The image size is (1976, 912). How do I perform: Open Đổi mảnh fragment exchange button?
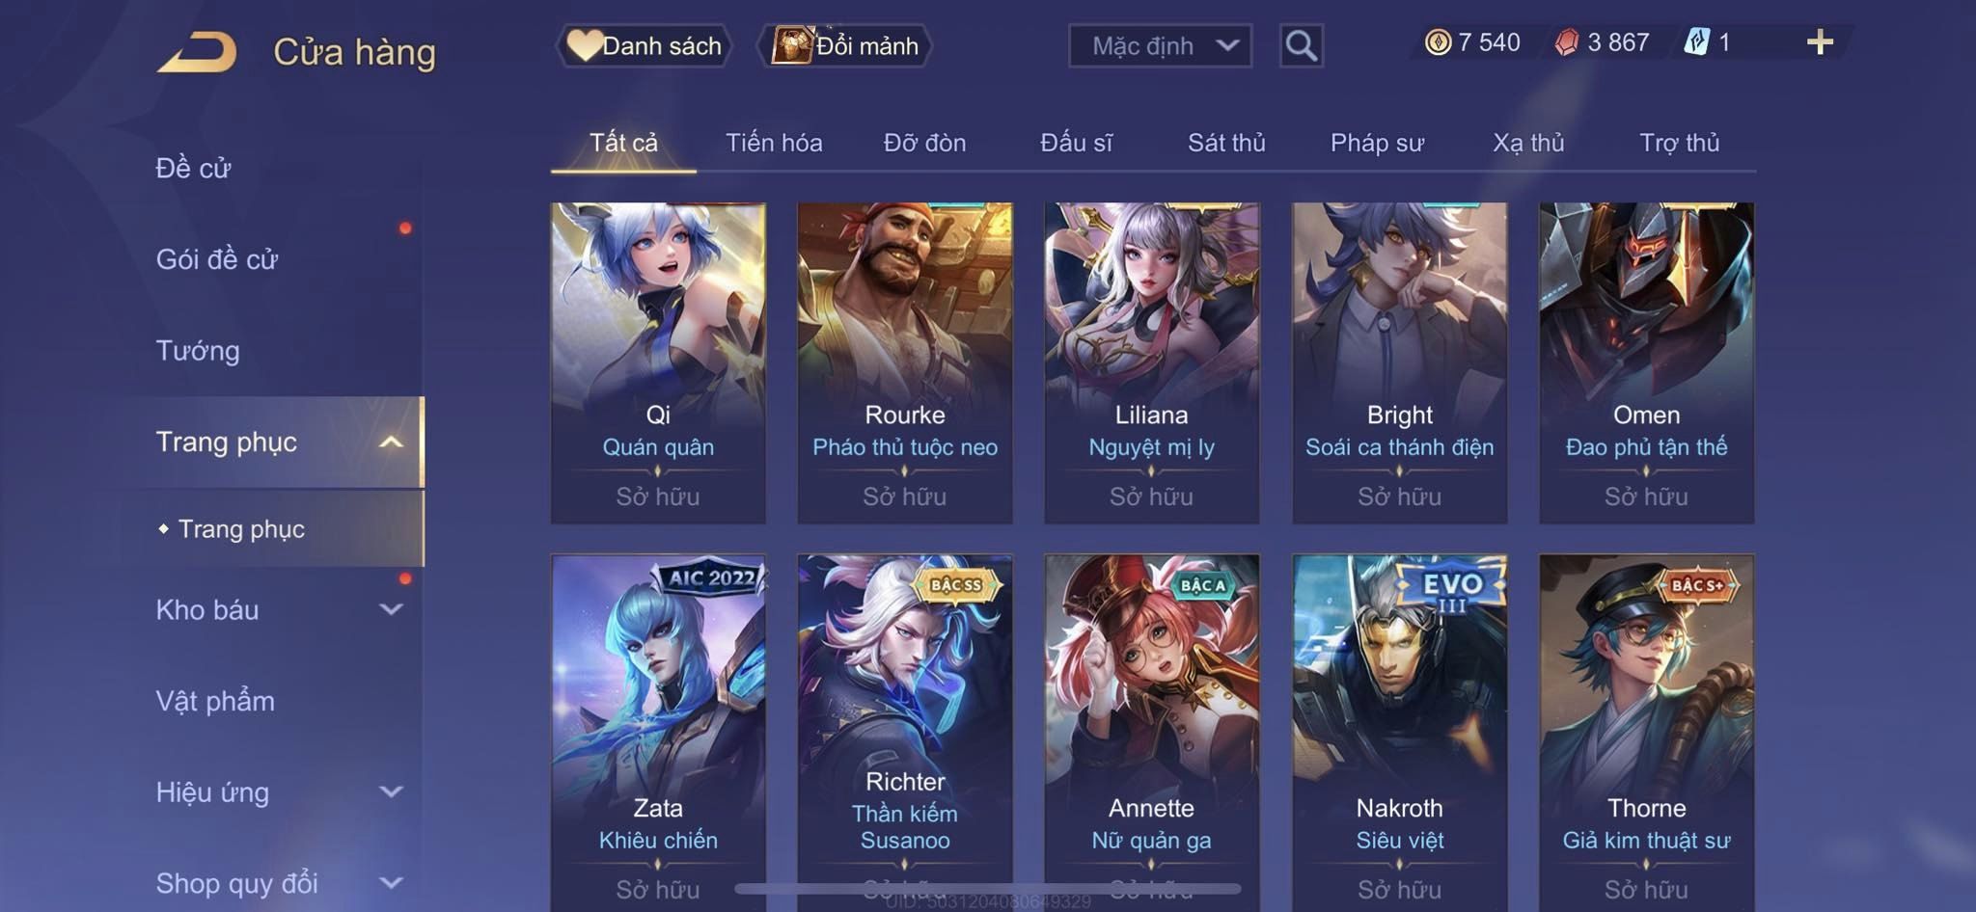[845, 45]
